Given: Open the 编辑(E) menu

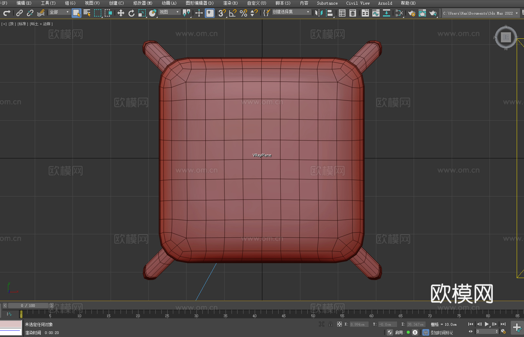Looking at the screenshot, I should (24, 3).
